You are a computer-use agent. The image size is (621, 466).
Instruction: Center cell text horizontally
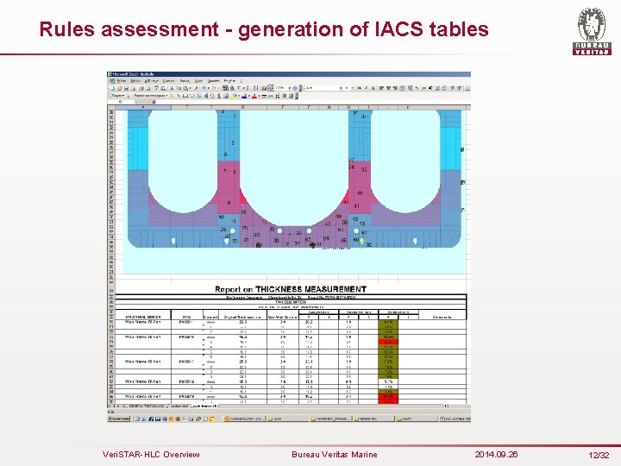coord(388,88)
